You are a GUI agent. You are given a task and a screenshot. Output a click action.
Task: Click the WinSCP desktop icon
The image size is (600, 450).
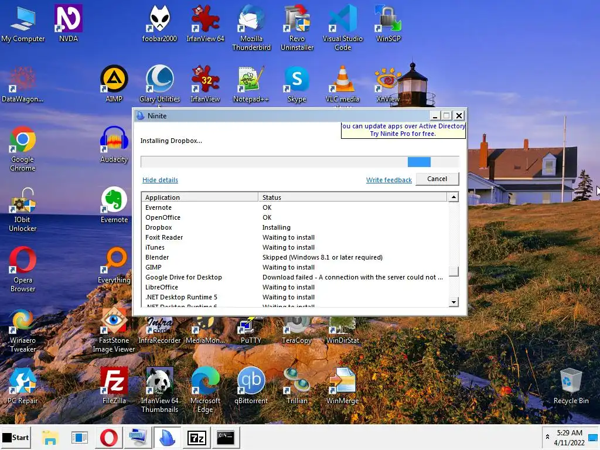388,23
